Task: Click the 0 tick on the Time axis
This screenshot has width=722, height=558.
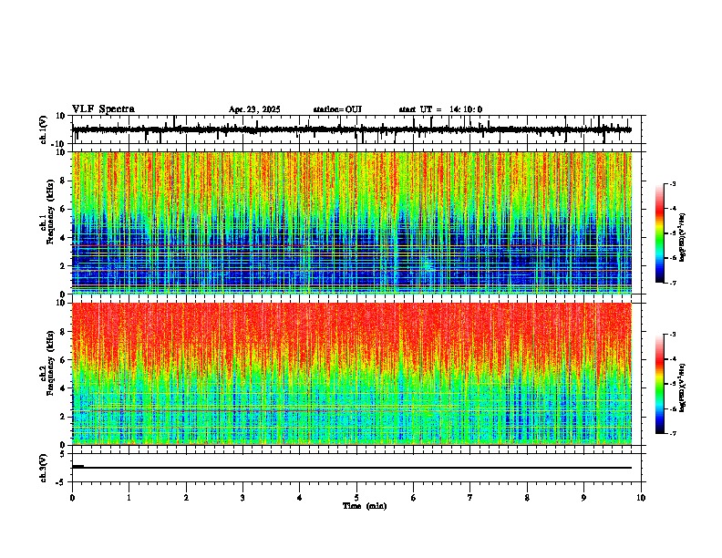Action: tap(72, 498)
